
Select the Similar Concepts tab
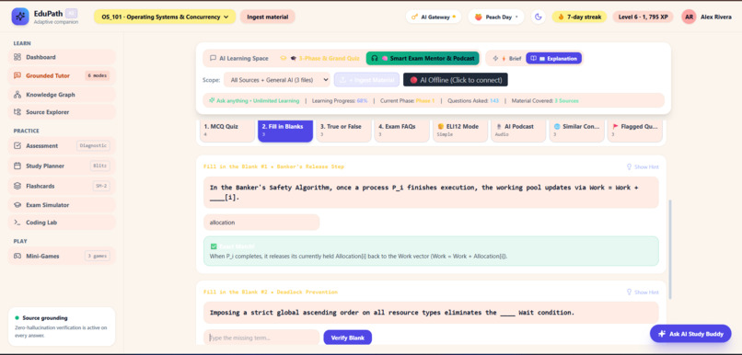(x=576, y=131)
